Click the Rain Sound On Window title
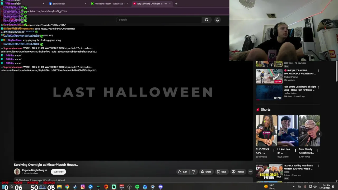The width and height of the screenshot is (338, 190). [x=300, y=88]
